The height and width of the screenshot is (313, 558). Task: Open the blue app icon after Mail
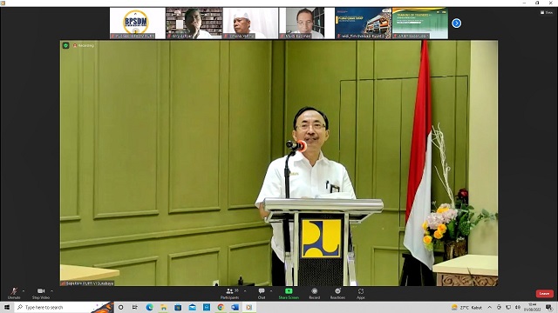point(207,307)
